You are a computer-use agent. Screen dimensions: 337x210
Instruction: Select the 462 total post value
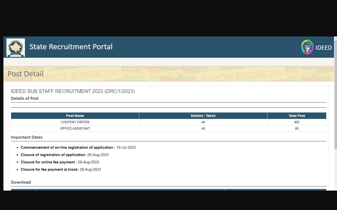tap(297, 122)
